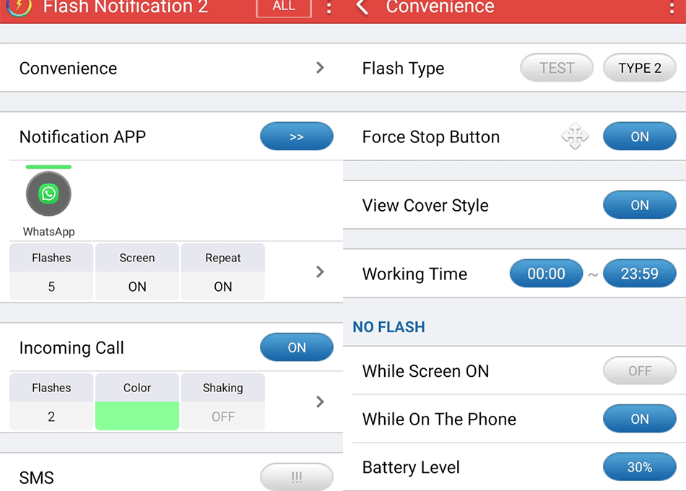Toggle Incoming Call ON switch
Screen dimensions: 686x491
[x=297, y=347]
